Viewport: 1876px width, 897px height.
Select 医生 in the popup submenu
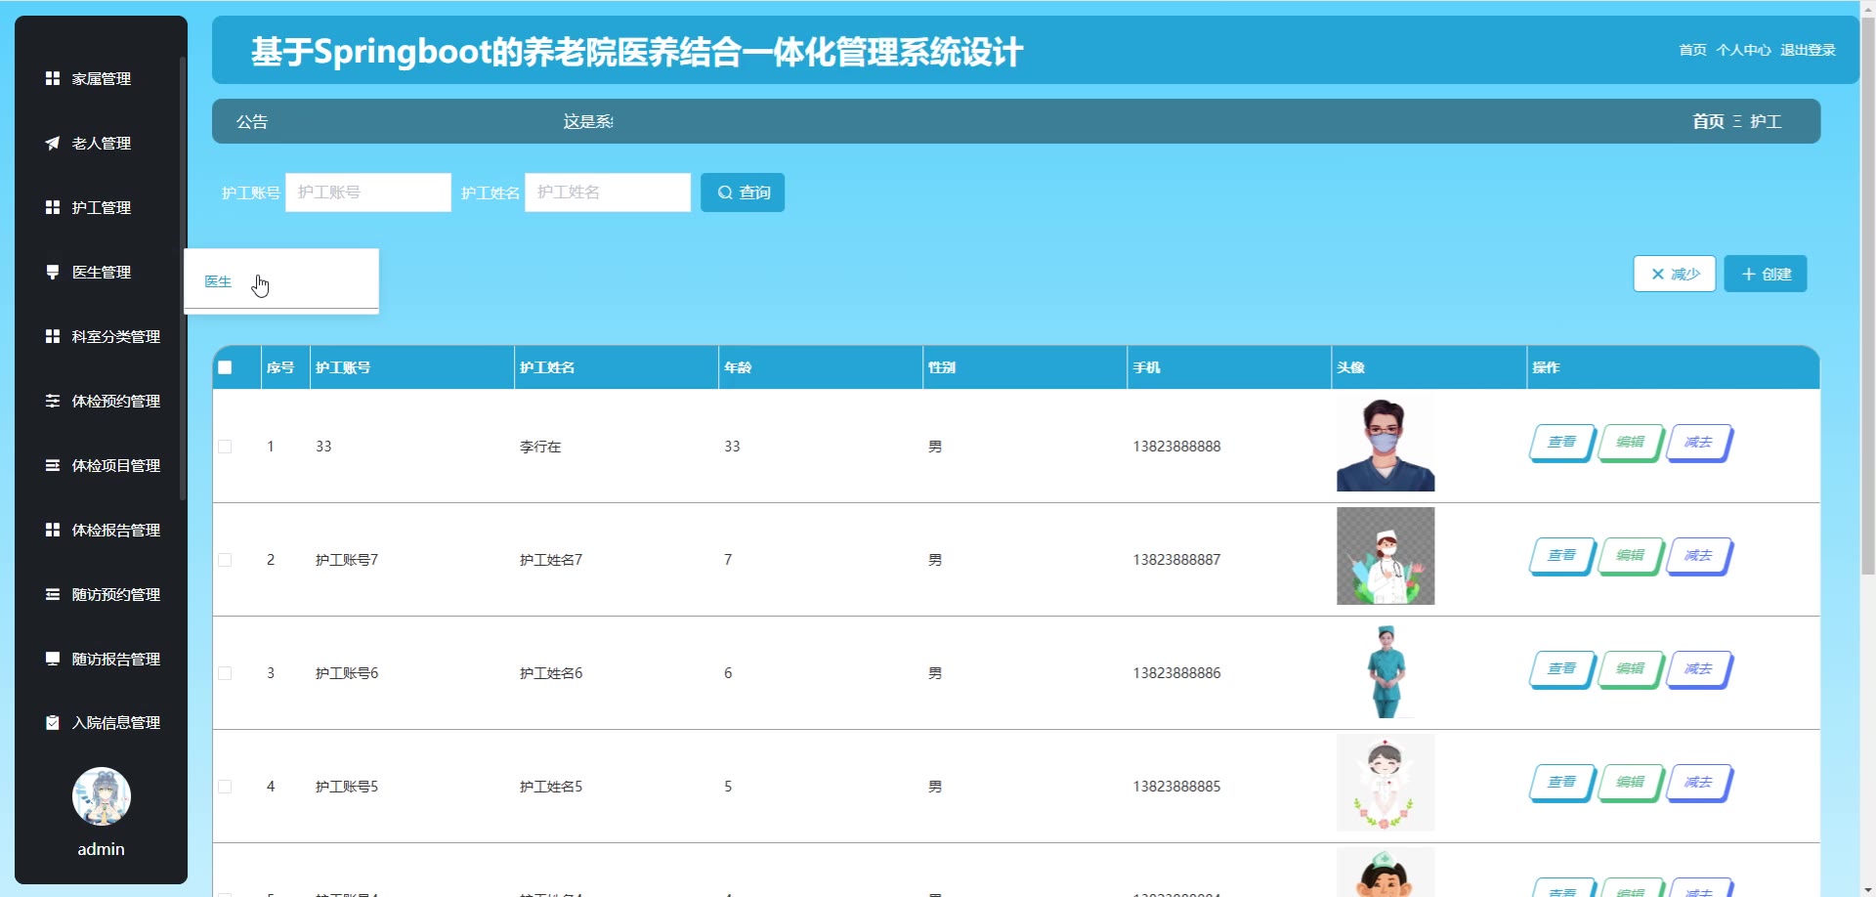[218, 281]
